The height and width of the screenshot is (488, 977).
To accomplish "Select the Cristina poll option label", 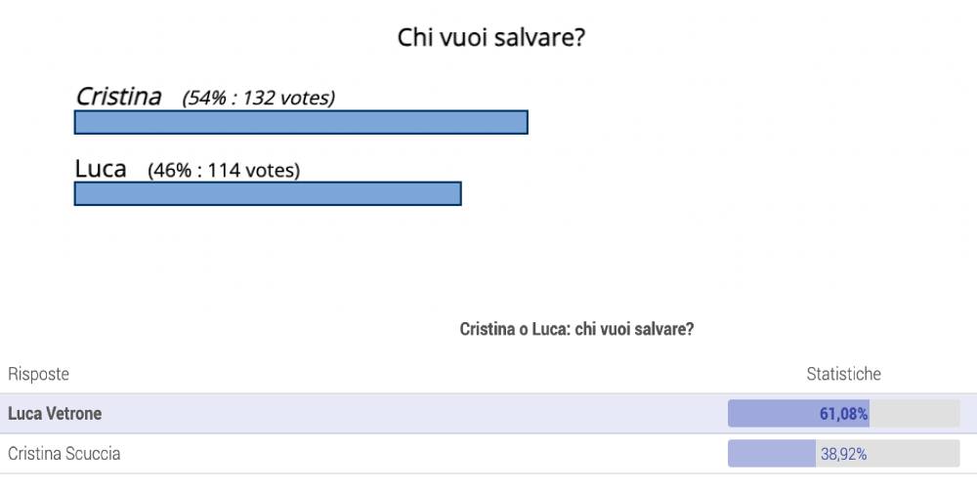I will [x=118, y=97].
